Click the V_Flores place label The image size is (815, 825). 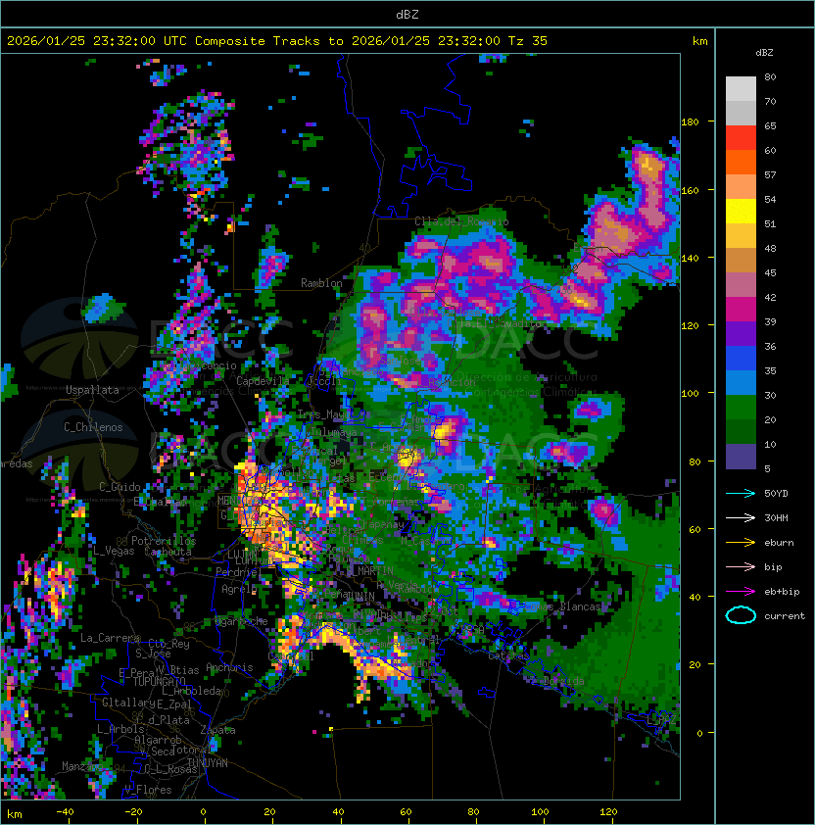pyautogui.click(x=148, y=790)
